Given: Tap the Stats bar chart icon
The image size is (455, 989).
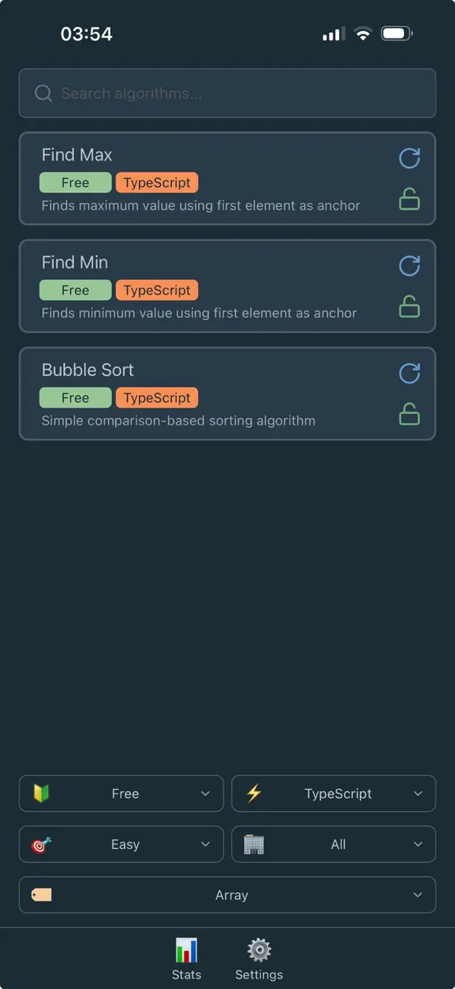Looking at the screenshot, I should (186, 949).
